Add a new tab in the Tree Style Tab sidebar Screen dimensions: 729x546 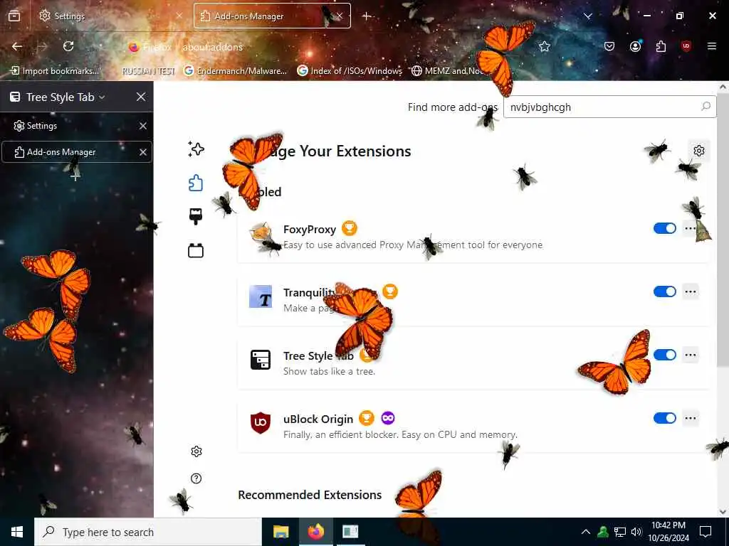tap(75, 177)
